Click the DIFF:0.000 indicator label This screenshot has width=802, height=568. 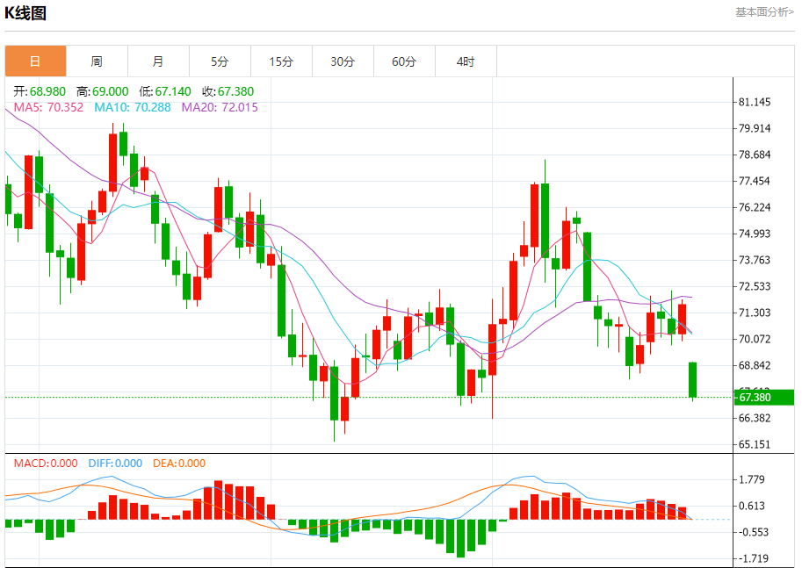pyautogui.click(x=115, y=464)
